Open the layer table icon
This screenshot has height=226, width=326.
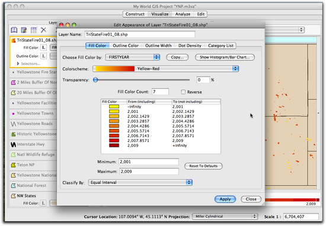tap(34, 30)
